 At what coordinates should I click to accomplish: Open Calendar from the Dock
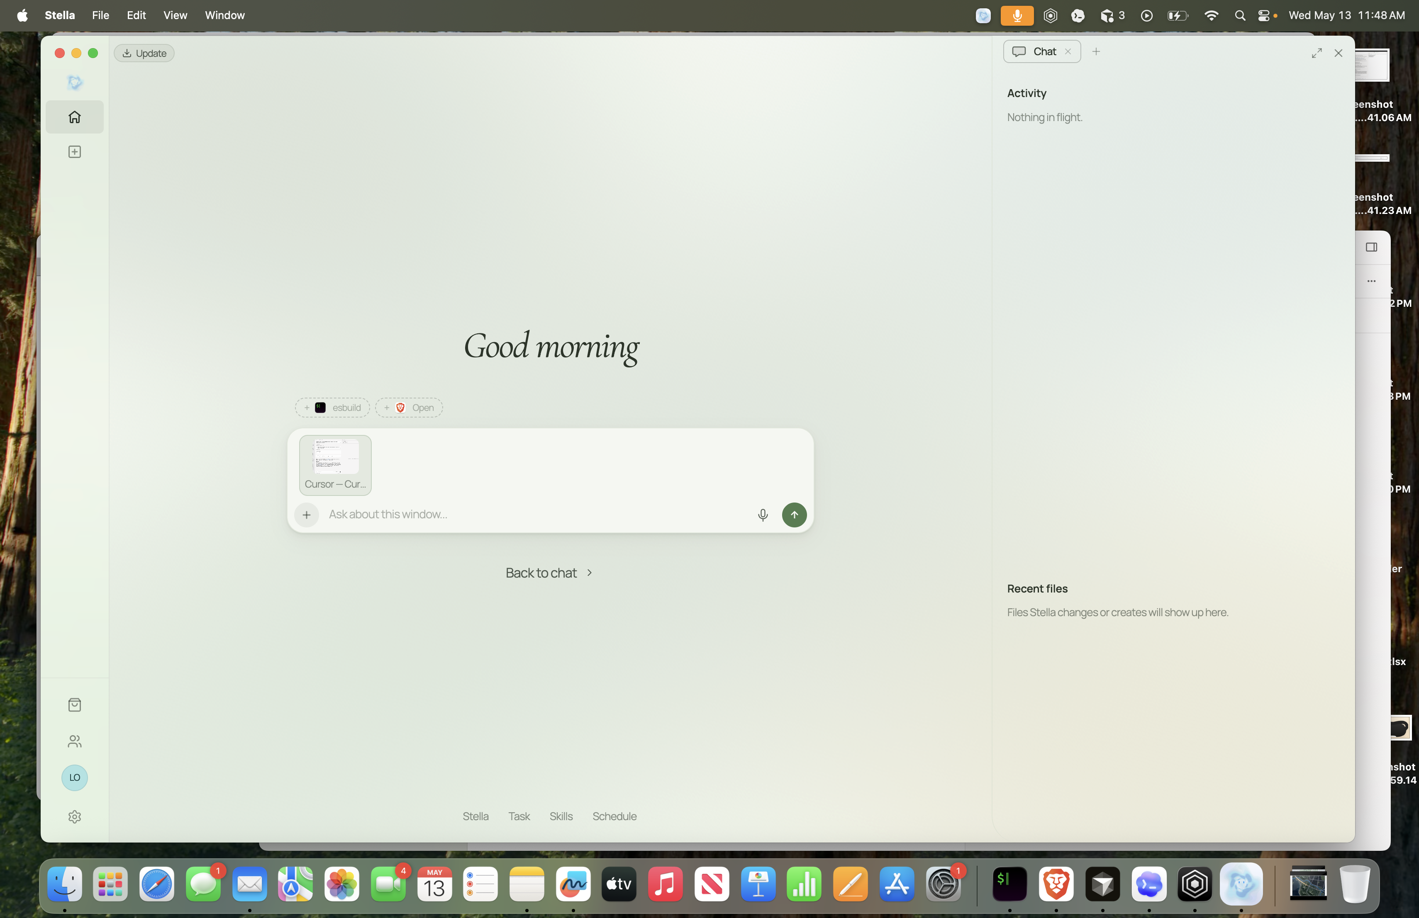434,884
